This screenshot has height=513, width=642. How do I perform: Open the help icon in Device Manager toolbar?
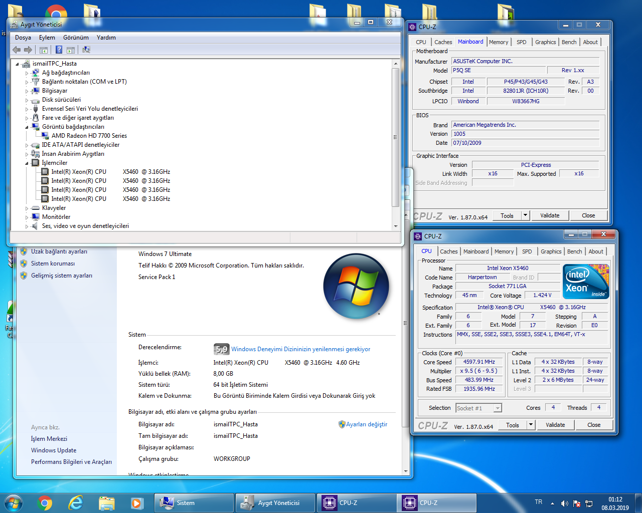59,50
